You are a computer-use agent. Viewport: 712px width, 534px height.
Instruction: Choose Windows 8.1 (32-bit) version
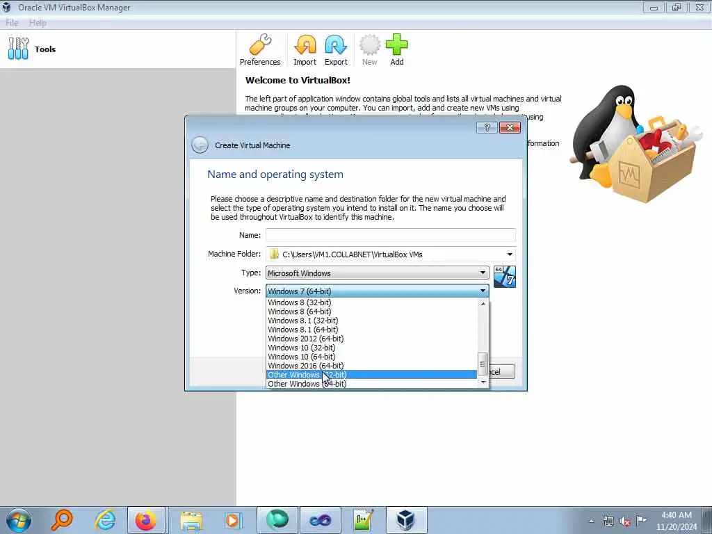point(371,321)
